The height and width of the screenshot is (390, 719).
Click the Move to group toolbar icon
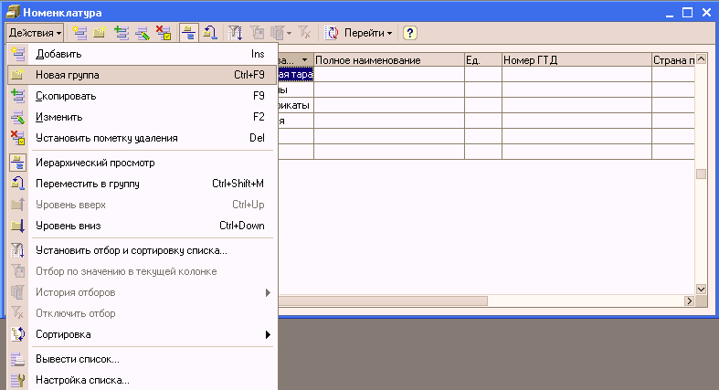(x=209, y=33)
